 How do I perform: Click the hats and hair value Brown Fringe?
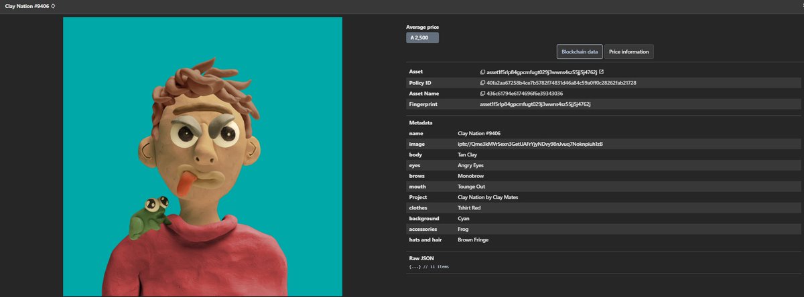pyautogui.click(x=473, y=240)
